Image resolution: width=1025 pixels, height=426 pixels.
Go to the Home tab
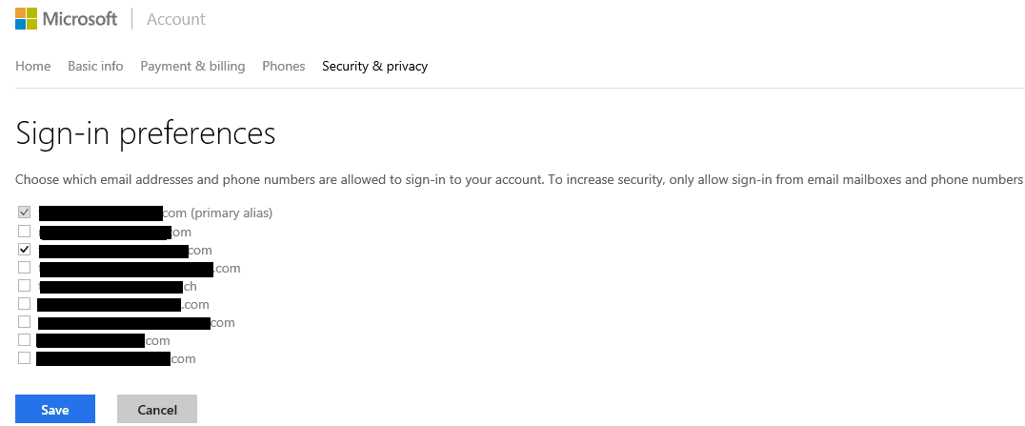click(x=32, y=66)
